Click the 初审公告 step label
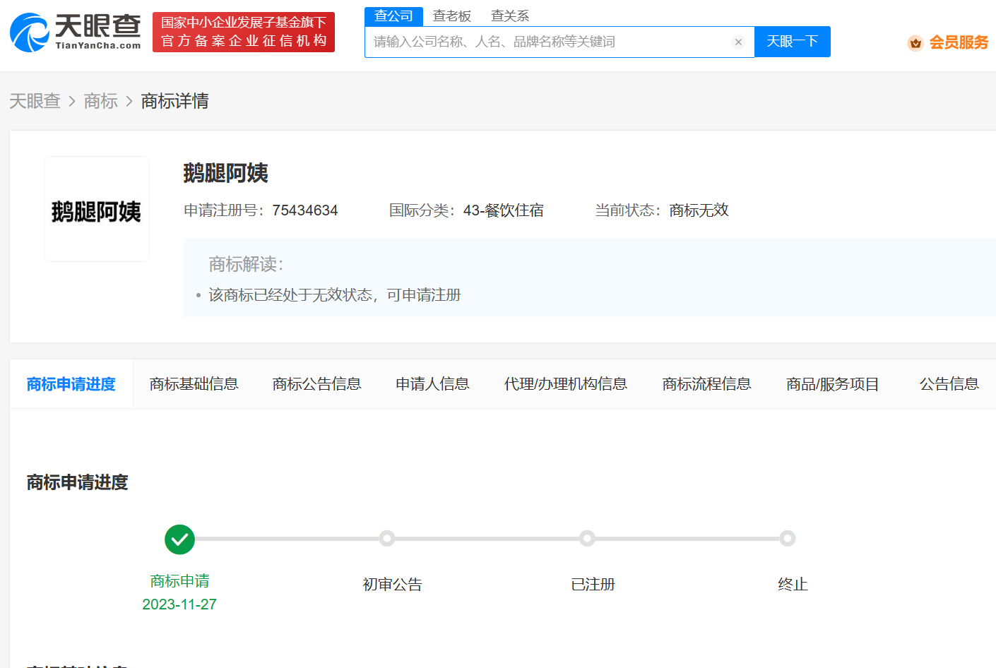This screenshot has height=668, width=996. 392,585
